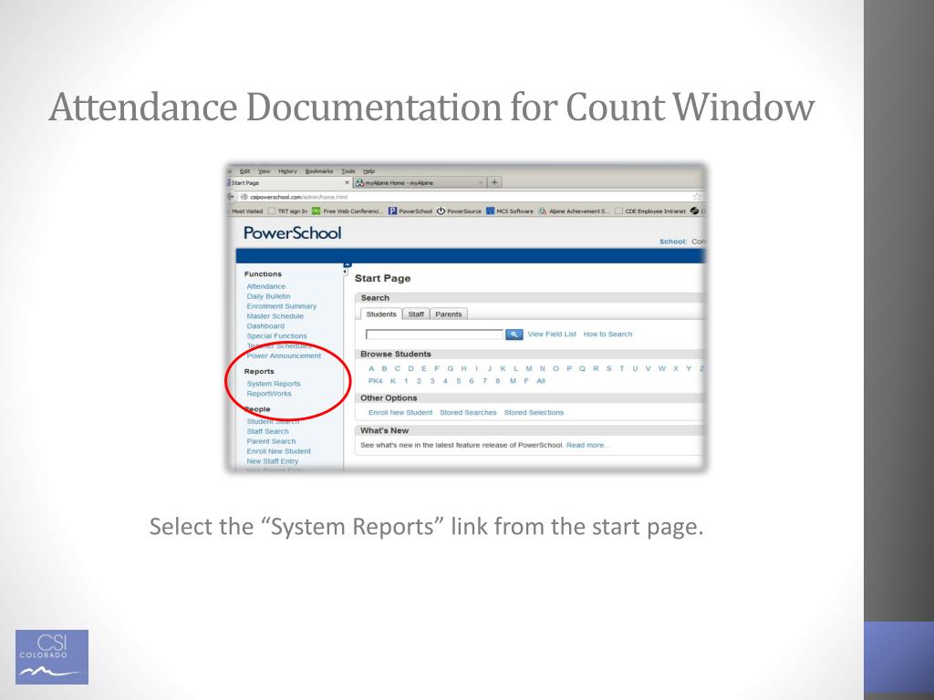The height and width of the screenshot is (700, 934).
Task: Click the browser address bar
Action: pyautogui.click(x=464, y=197)
